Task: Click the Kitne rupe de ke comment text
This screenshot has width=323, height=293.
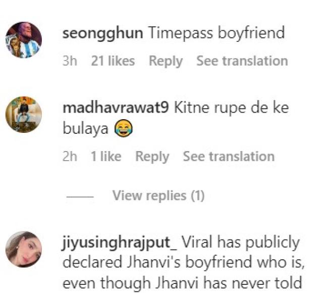Action: (x=176, y=118)
